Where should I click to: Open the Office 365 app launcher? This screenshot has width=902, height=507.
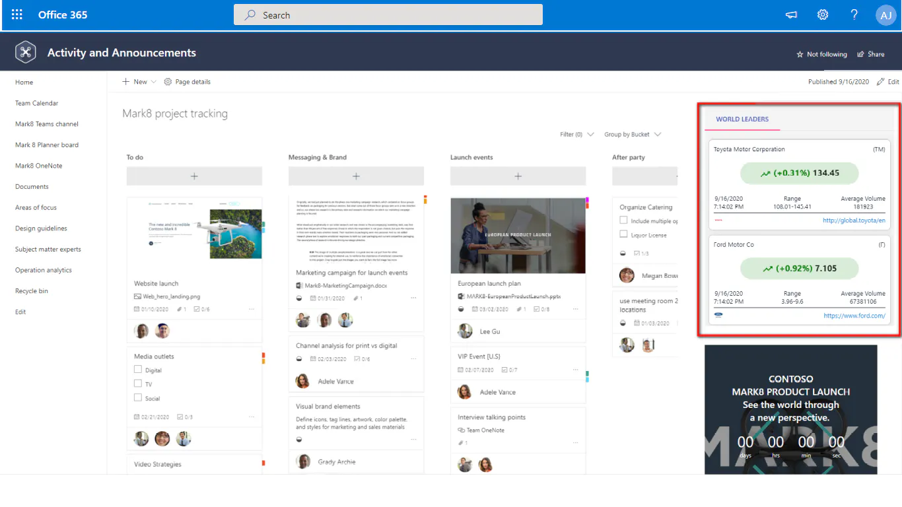[x=17, y=15]
